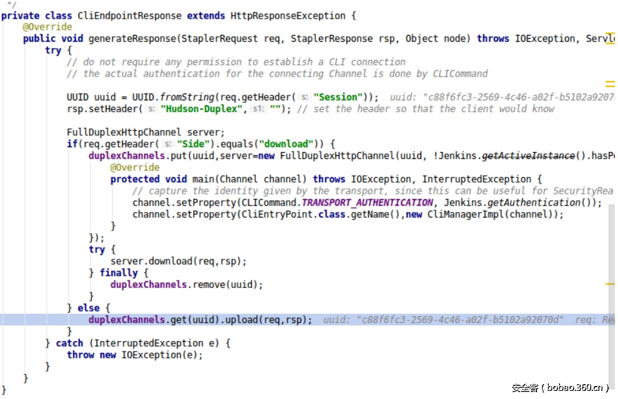Viewport: 618px width, 399px height.
Task: Click the highlighted duplexChannels.get(uuid).upload line
Action: [x=199, y=320]
